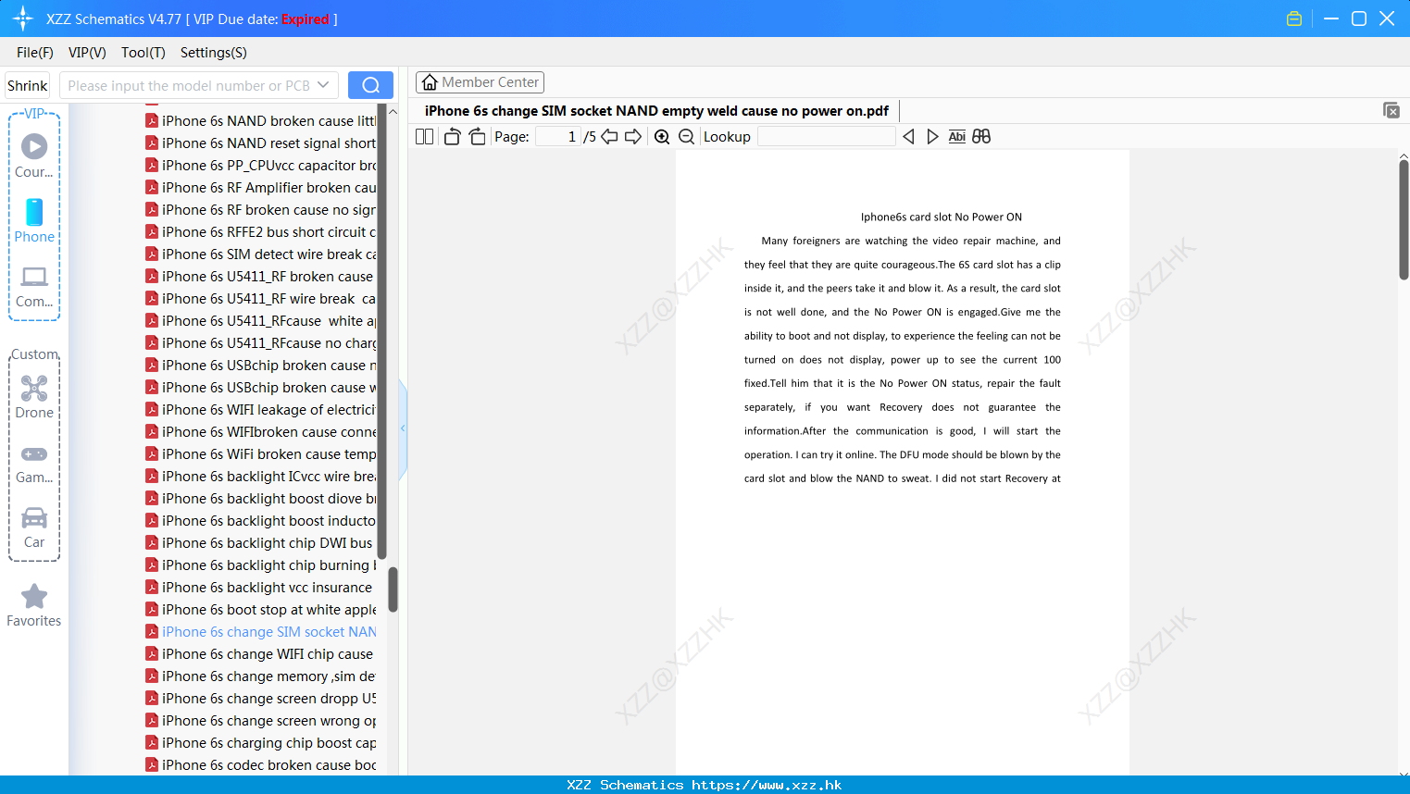
Task: Open 'iPhone 6s backlight vcc insurance' file
Action: pyautogui.click(x=259, y=588)
